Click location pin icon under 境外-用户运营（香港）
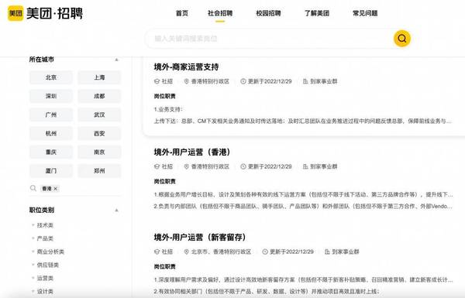465x298 pixels. coord(186,166)
